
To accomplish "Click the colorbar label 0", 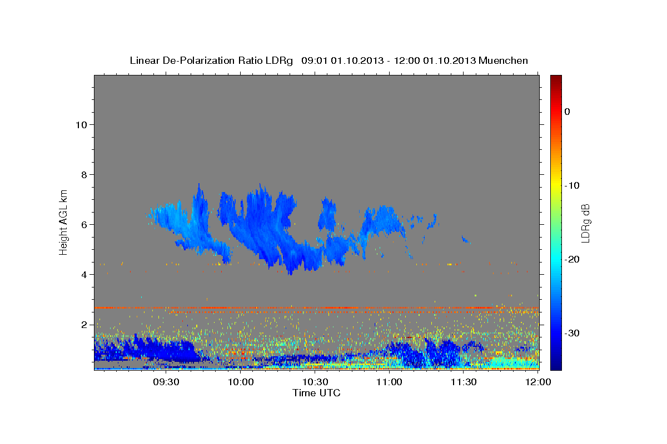I will coord(567,112).
